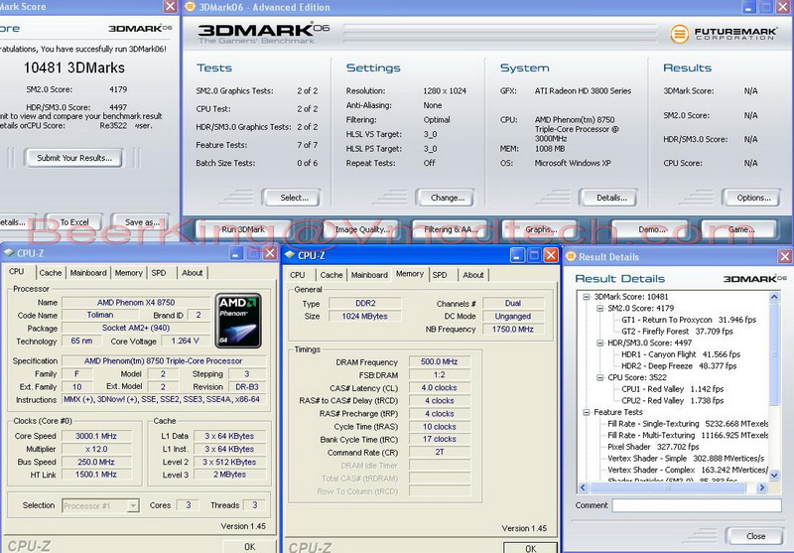
Task: Open Mainboard tab in right CPU-Z window
Action: (369, 275)
